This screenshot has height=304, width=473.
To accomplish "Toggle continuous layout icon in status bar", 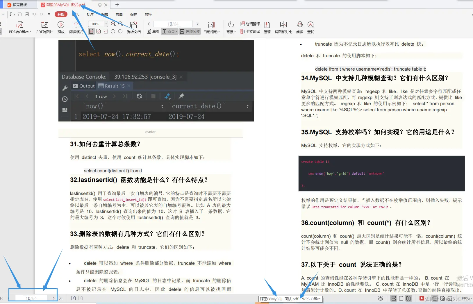I will (x=393, y=298).
